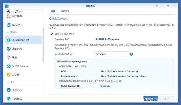Switch to the 常规 tab

pos(53,11)
